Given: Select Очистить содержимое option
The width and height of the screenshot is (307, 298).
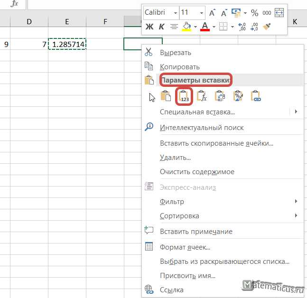Looking at the screenshot, I should [197, 172].
